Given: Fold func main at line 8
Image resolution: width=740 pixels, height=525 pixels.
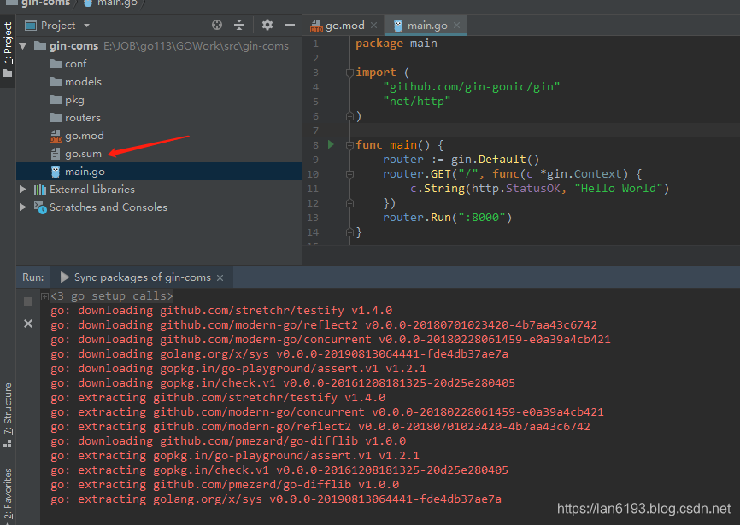Looking at the screenshot, I should [x=349, y=145].
